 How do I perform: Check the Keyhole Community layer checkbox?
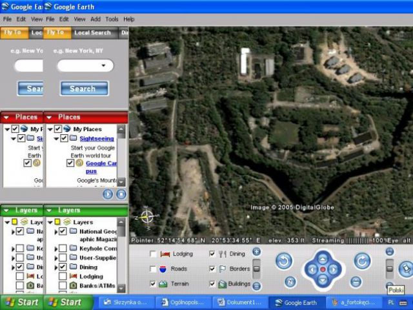coord(63,248)
